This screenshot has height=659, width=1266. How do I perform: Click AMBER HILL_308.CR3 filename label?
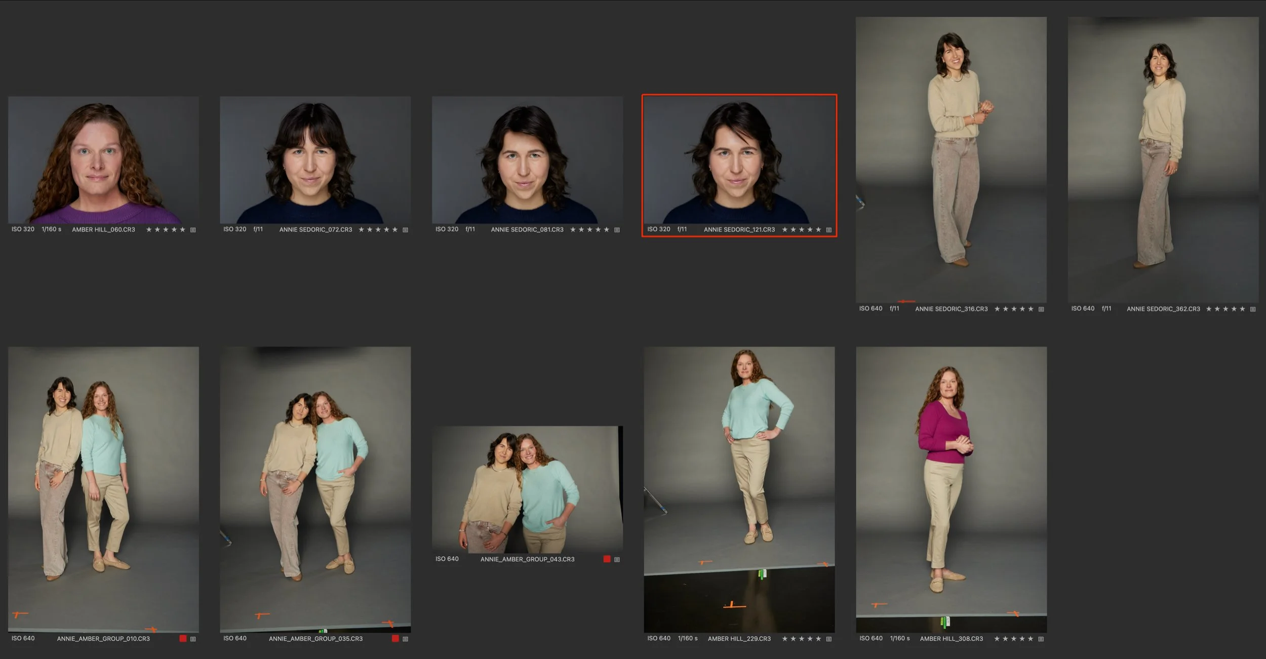[x=951, y=639]
